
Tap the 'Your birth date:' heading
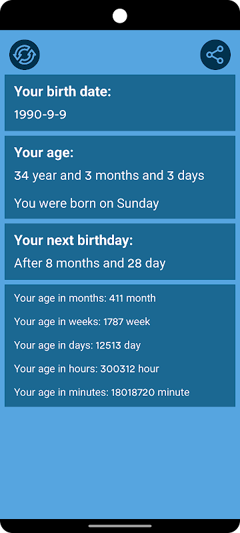[x=63, y=92]
